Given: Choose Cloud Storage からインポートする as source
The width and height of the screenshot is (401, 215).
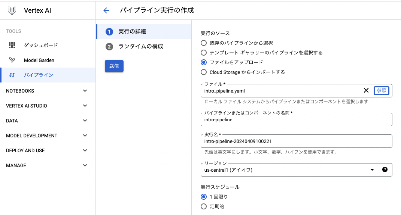Looking at the screenshot, I should pos(203,72).
